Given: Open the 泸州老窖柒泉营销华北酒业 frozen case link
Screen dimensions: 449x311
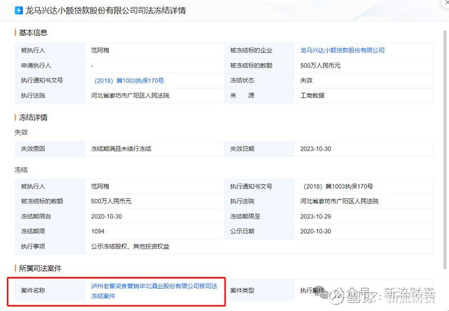Looking at the screenshot, I should point(154,291).
